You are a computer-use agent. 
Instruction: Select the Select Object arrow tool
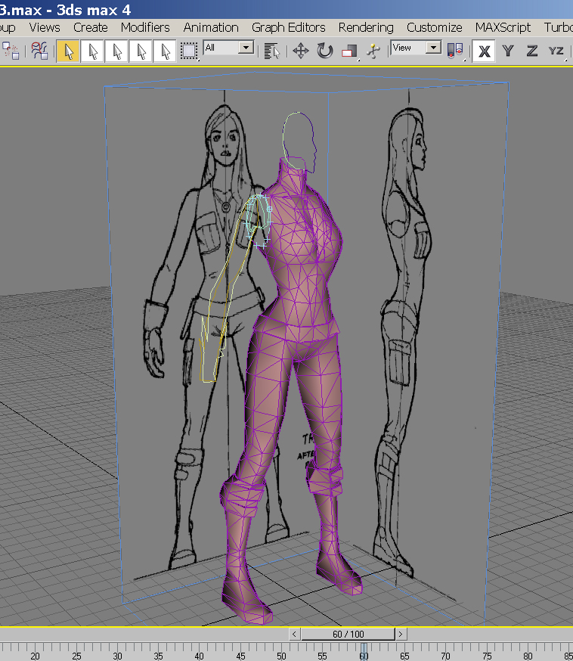coord(68,51)
